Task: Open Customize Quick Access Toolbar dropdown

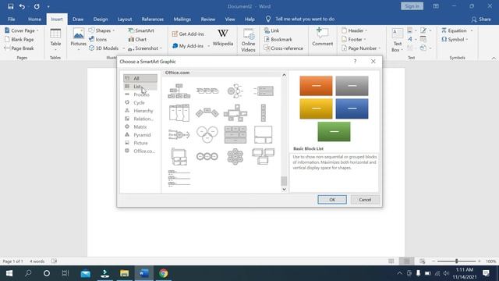Action: 48,6
